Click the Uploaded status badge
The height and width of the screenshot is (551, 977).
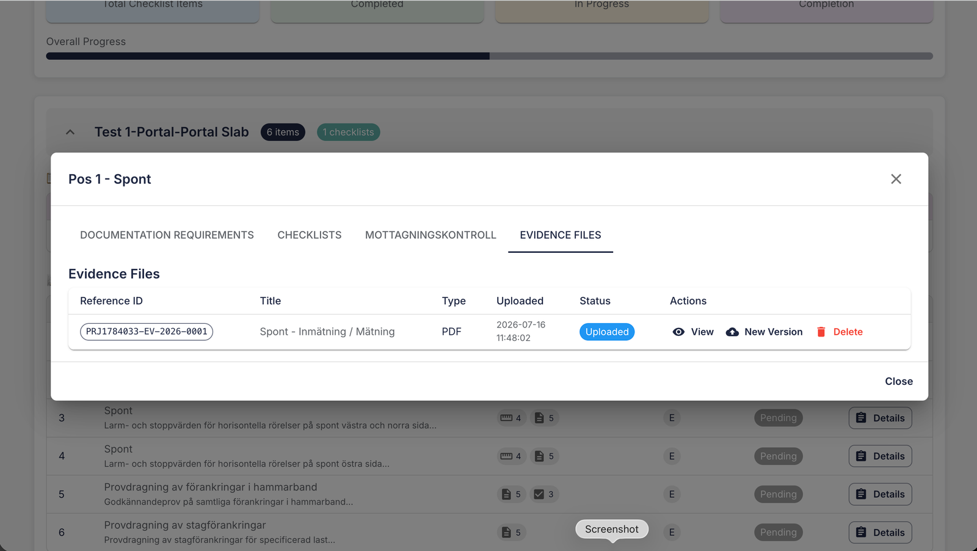[607, 332]
